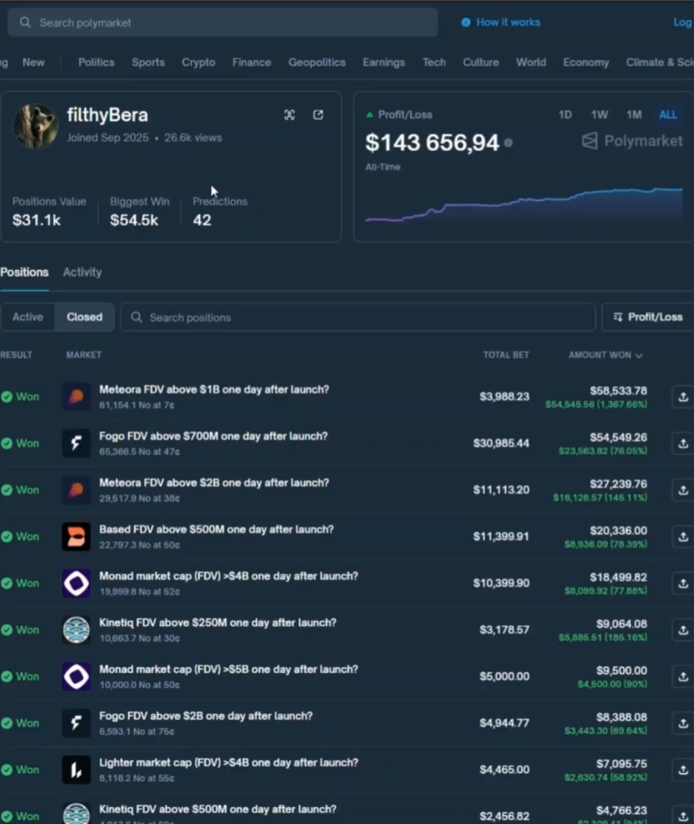The width and height of the screenshot is (694, 824).
Task: Go to the Crypto category
Action: (199, 63)
